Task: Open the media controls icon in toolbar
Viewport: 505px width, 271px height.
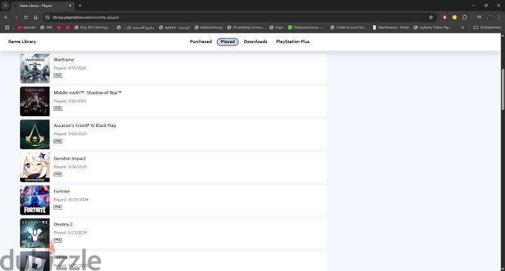Action: [x=479, y=18]
